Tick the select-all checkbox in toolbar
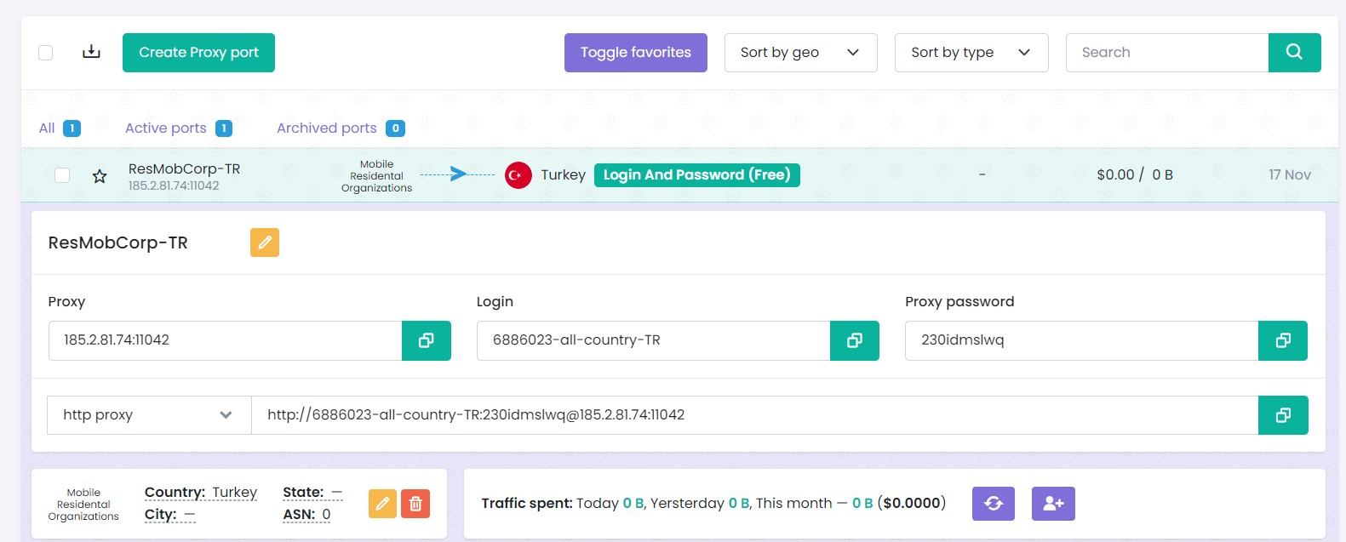Viewport: 1346px width, 542px height. pos(46,53)
